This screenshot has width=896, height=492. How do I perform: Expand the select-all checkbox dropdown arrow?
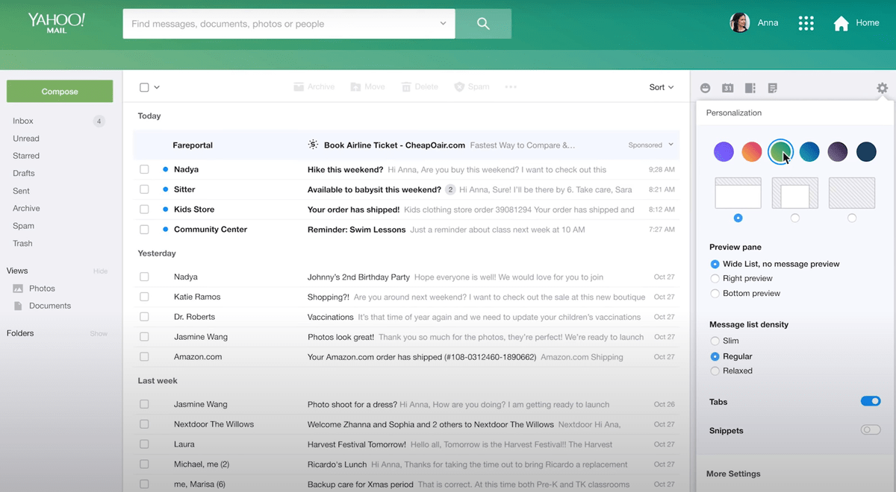(157, 87)
